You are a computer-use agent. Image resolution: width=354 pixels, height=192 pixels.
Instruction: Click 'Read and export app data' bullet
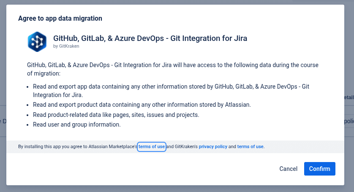pos(171,91)
